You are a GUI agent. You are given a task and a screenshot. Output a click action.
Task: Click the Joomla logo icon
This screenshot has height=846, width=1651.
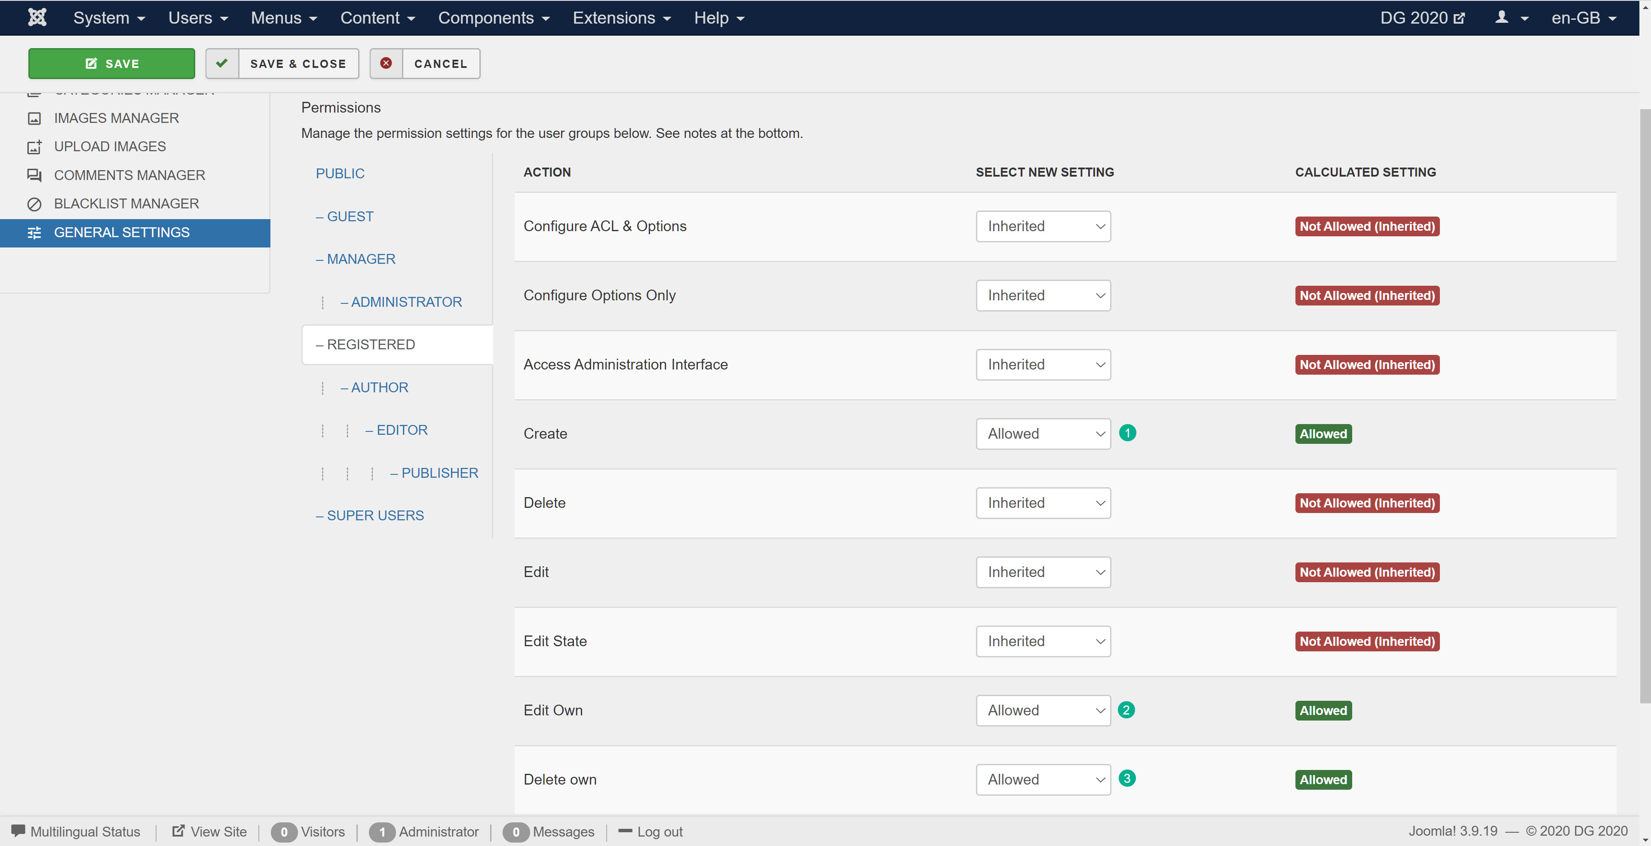click(x=37, y=17)
